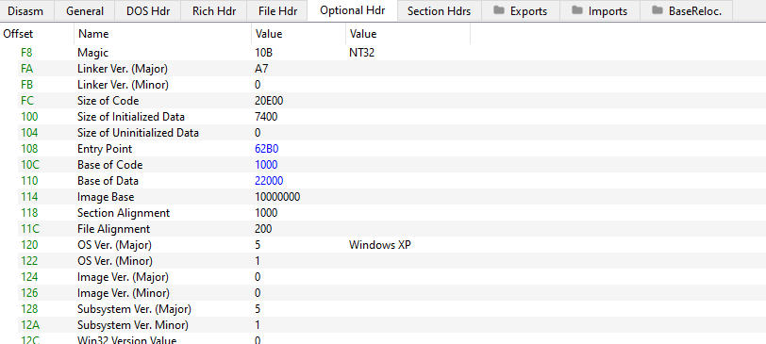Click offset 124 in the Offset column

point(29,277)
